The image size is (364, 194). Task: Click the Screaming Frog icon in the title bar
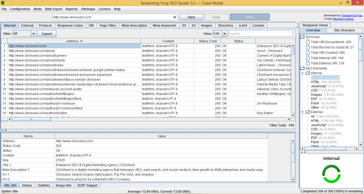[x=4, y=3]
